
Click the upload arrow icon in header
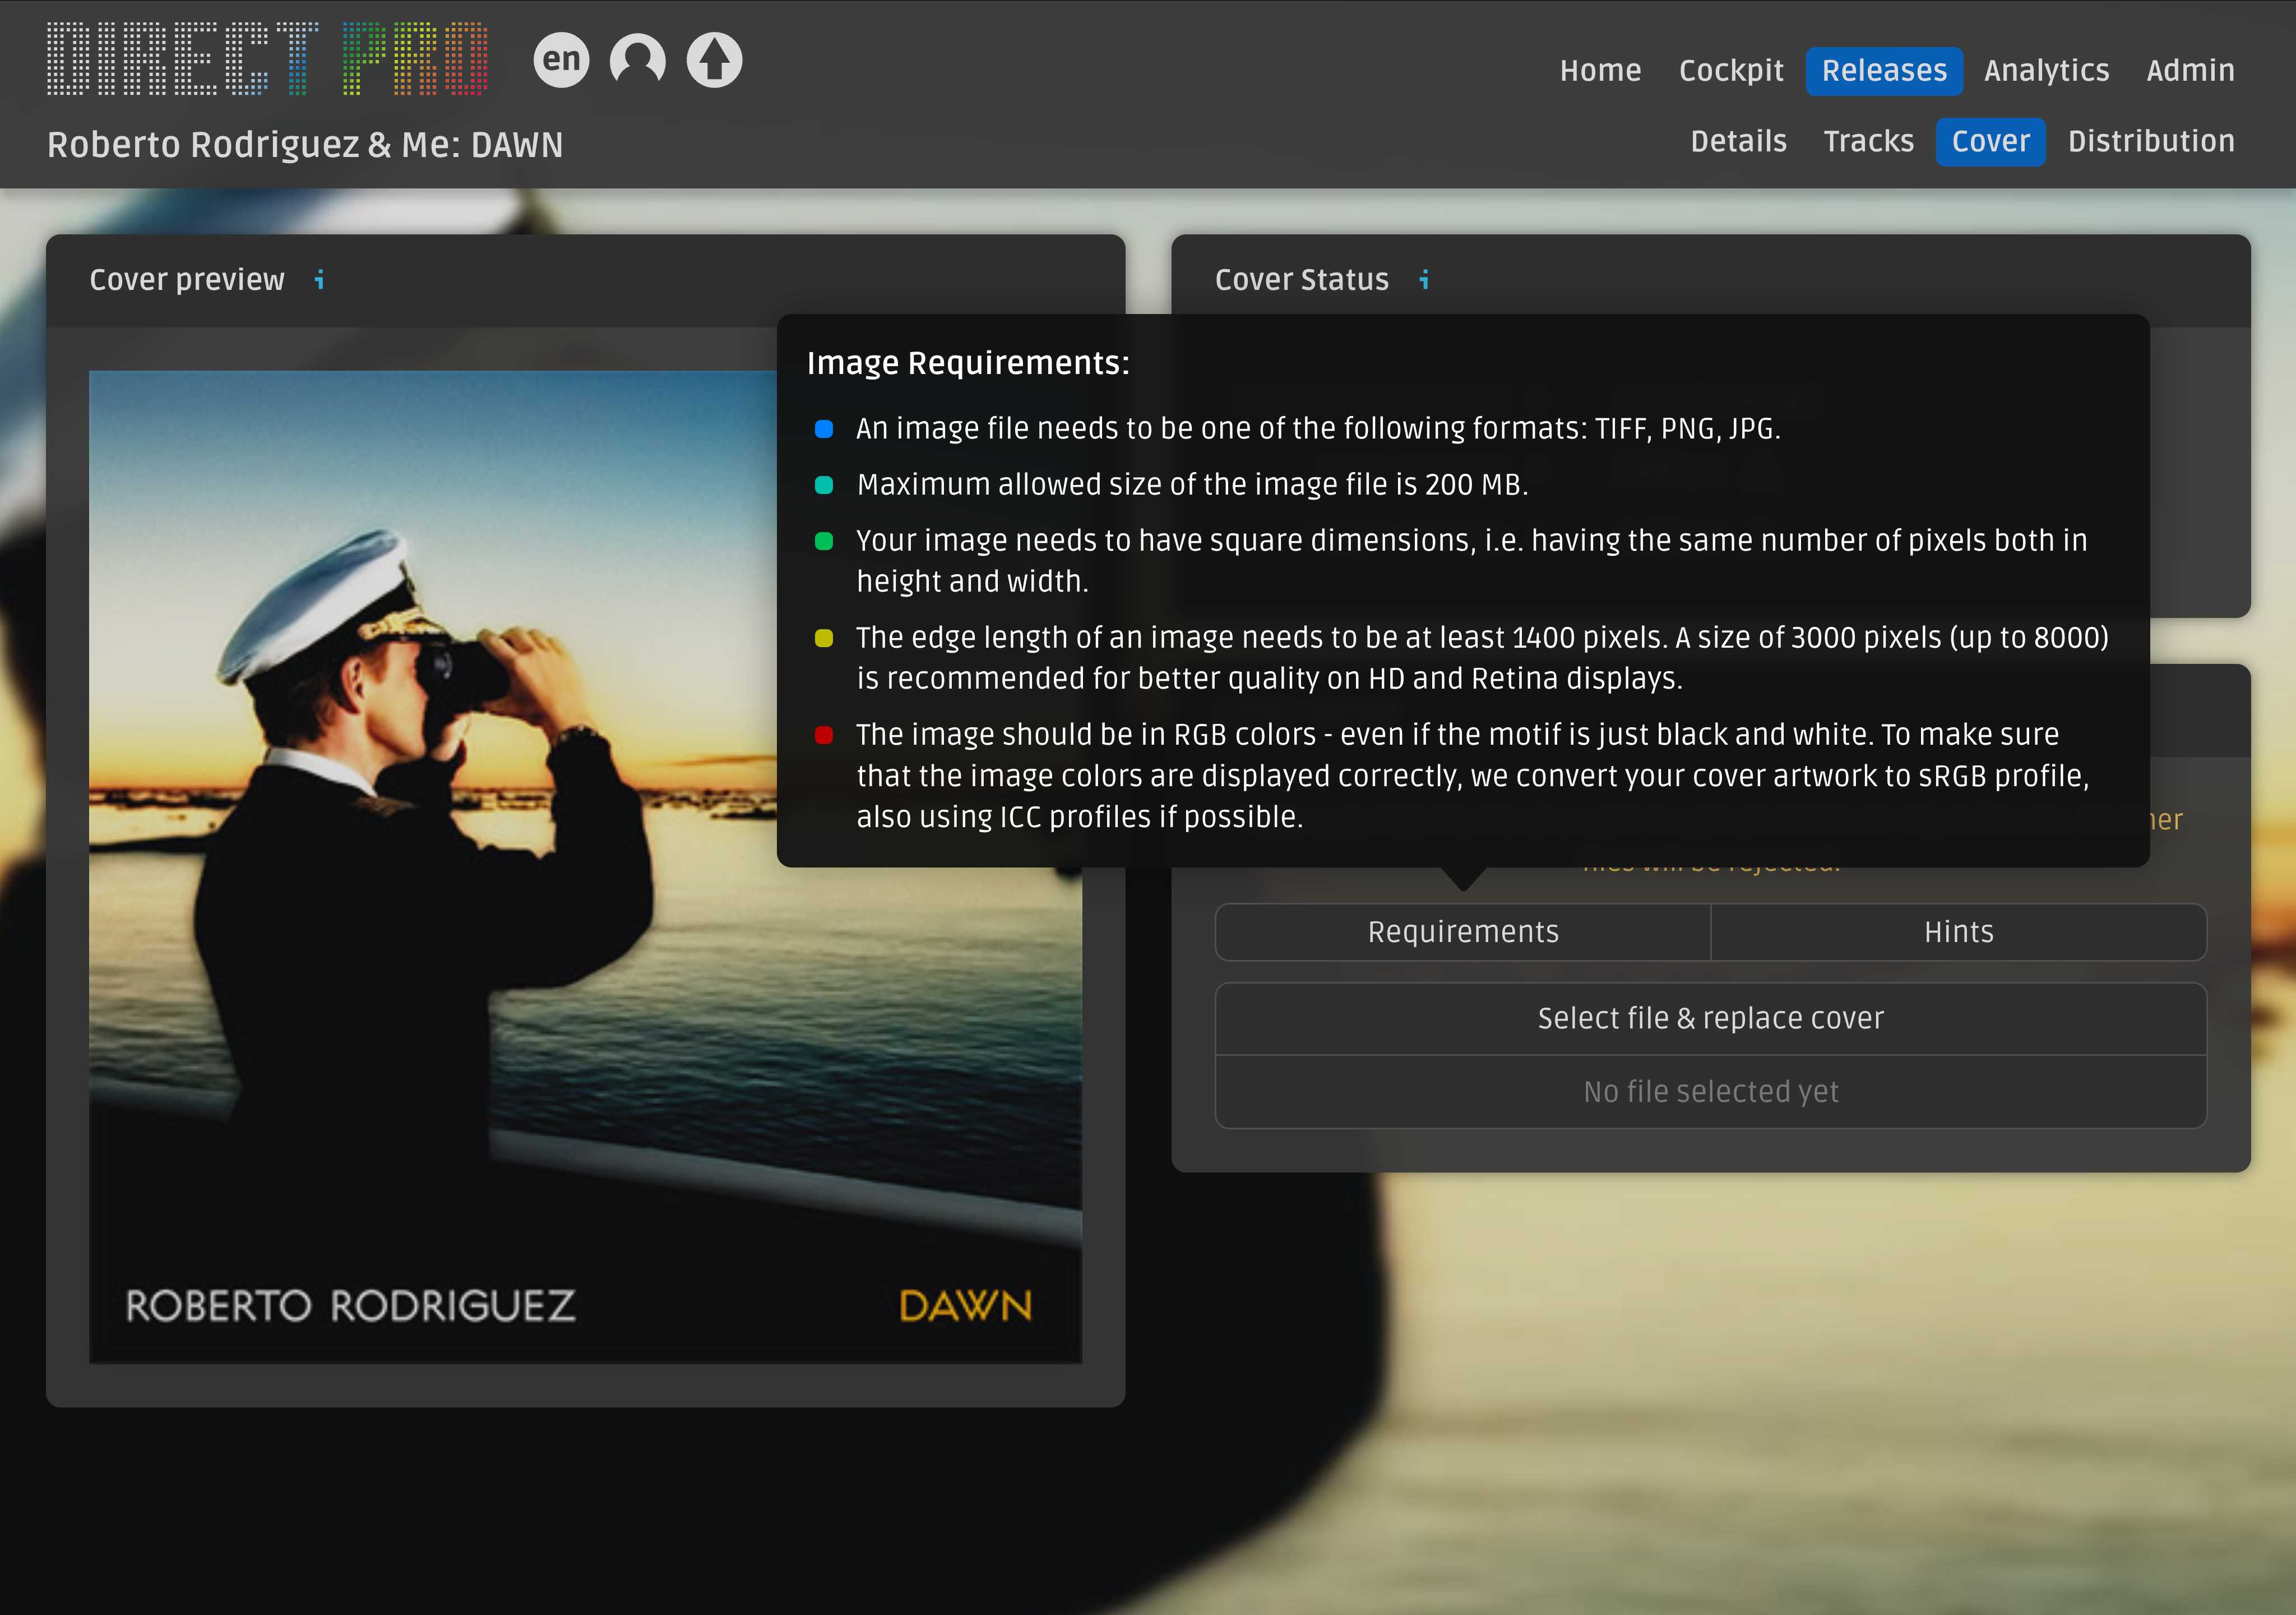(x=714, y=60)
